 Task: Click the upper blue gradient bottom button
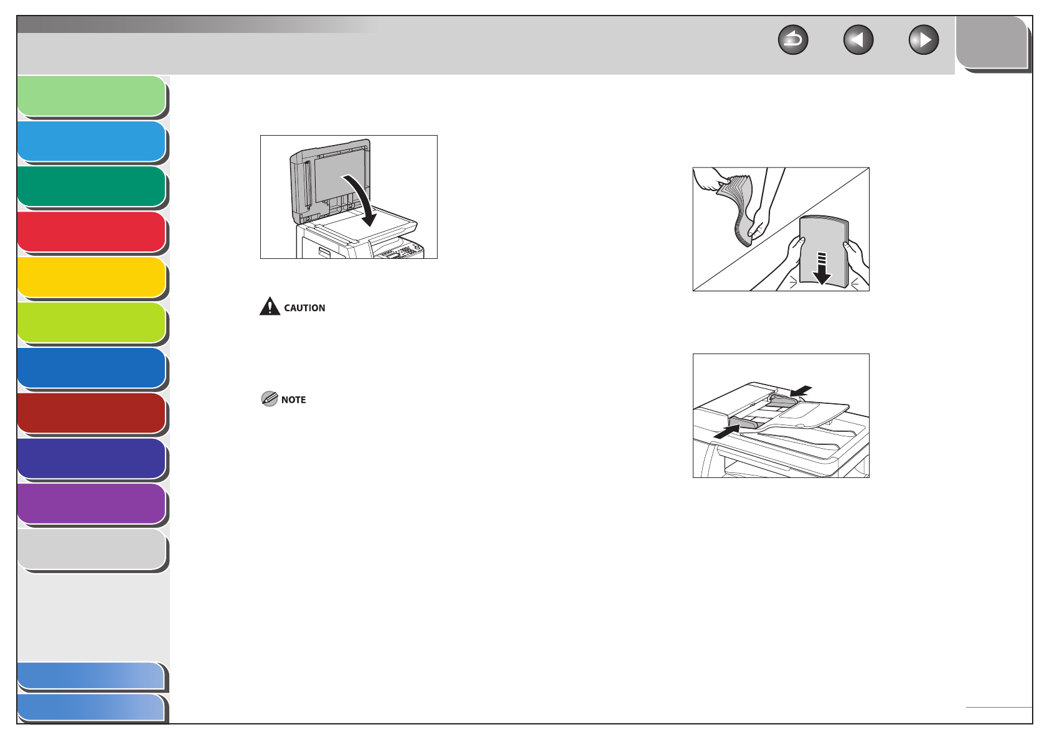(x=92, y=677)
